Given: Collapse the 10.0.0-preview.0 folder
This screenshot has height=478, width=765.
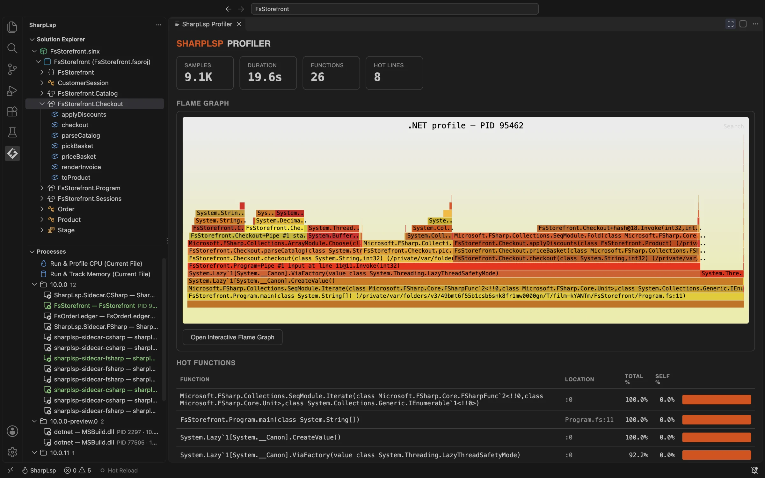Looking at the screenshot, I should click(x=34, y=421).
